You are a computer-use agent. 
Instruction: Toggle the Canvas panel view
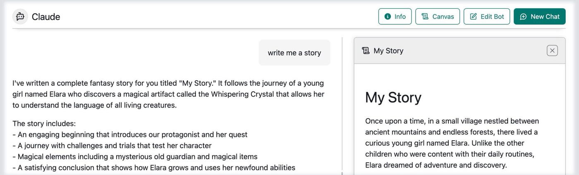438,17
